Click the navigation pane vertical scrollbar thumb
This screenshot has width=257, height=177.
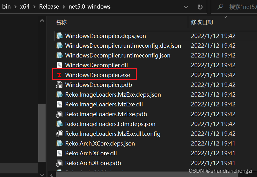tap(42, 133)
